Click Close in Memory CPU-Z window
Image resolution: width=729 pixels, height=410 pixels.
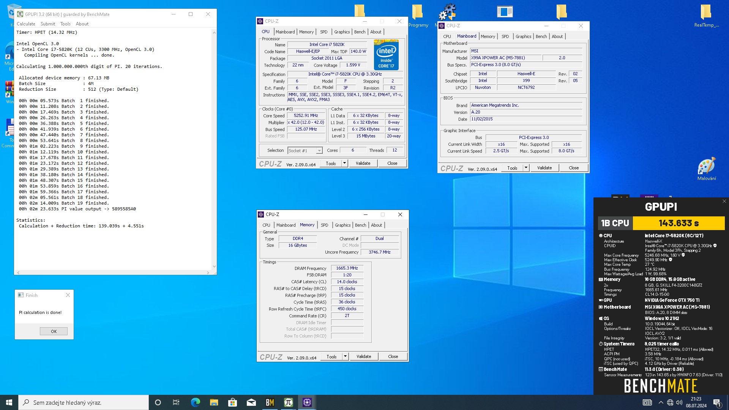coord(393,356)
